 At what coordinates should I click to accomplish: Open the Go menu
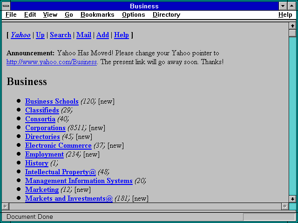pyautogui.click(x=69, y=14)
